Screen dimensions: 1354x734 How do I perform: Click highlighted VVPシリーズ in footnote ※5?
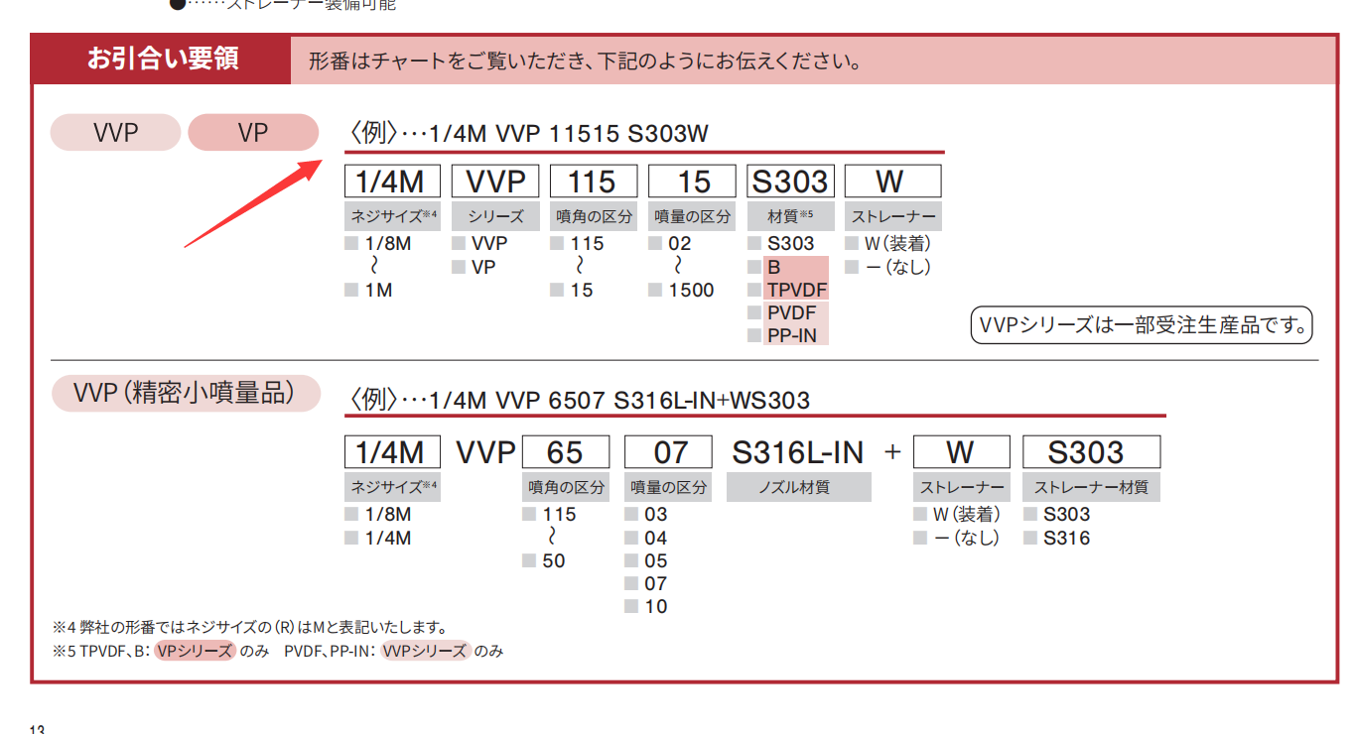(x=424, y=651)
